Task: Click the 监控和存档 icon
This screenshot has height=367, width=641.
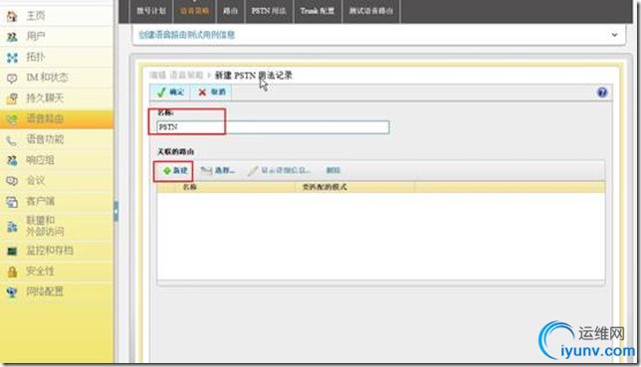Action: click(12, 251)
